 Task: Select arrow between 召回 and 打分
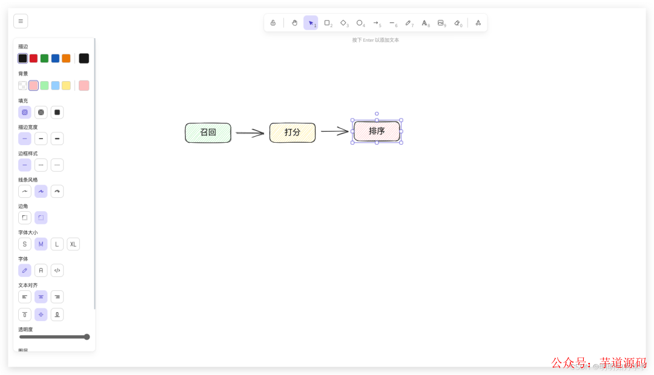250,133
